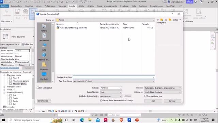The image size is (218, 123).
Task: Select Norte elevation in project browser
Action: click(15, 98)
